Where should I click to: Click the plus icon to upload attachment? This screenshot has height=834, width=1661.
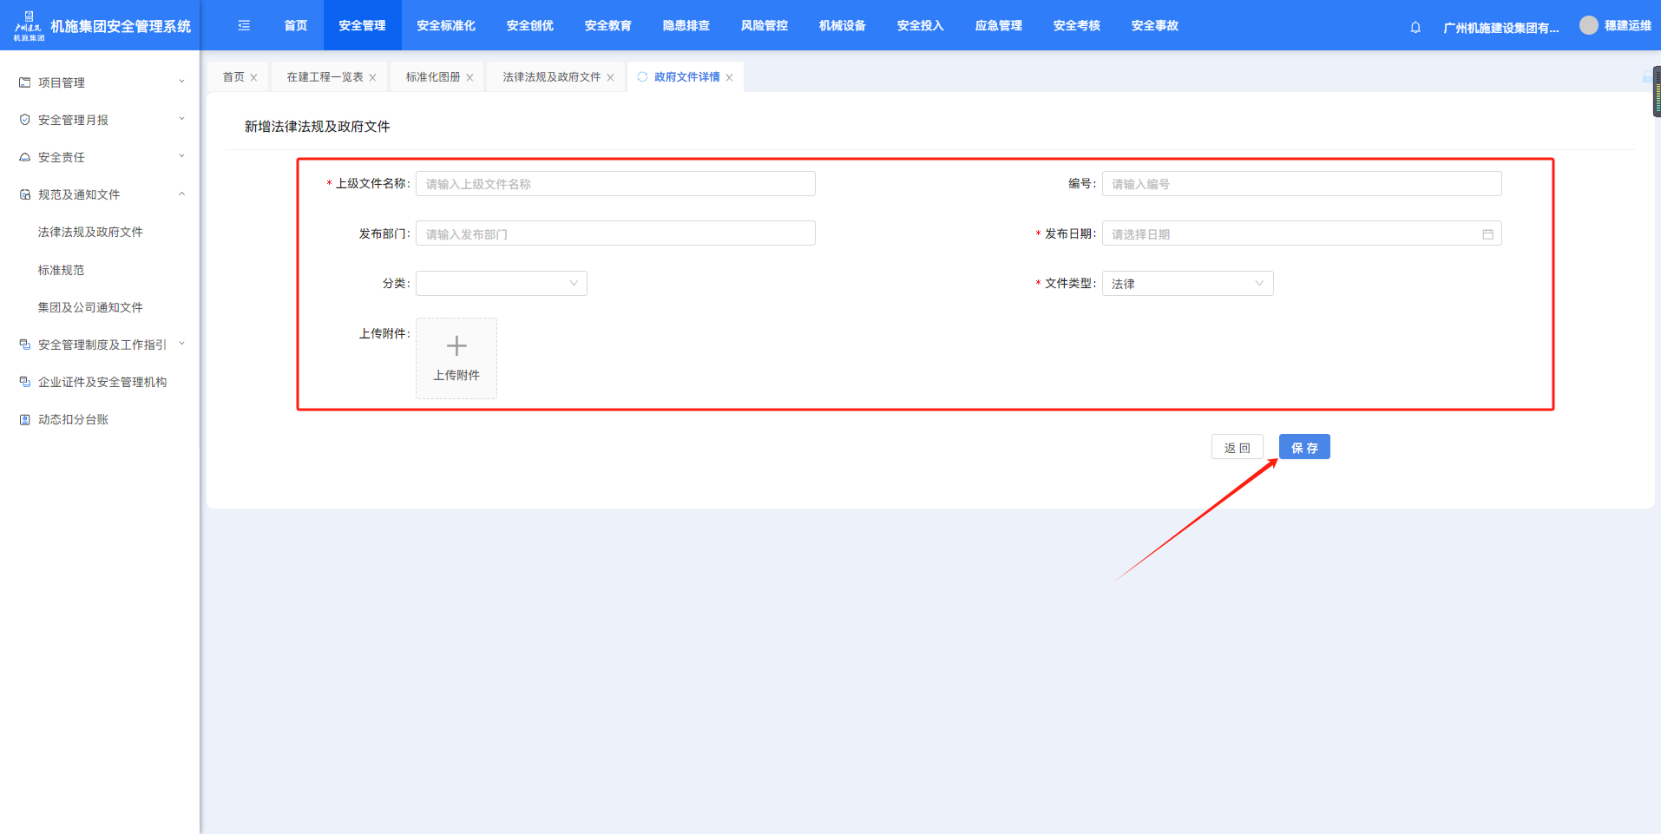pyautogui.click(x=456, y=347)
